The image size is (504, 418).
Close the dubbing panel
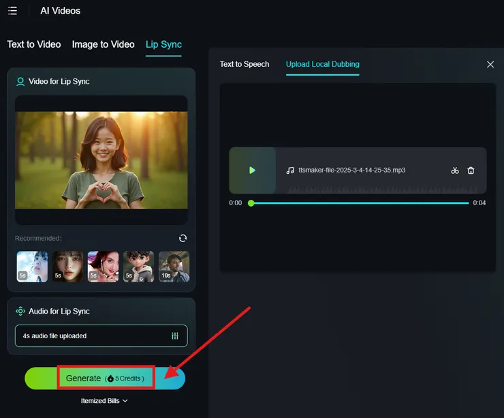point(490,64)
